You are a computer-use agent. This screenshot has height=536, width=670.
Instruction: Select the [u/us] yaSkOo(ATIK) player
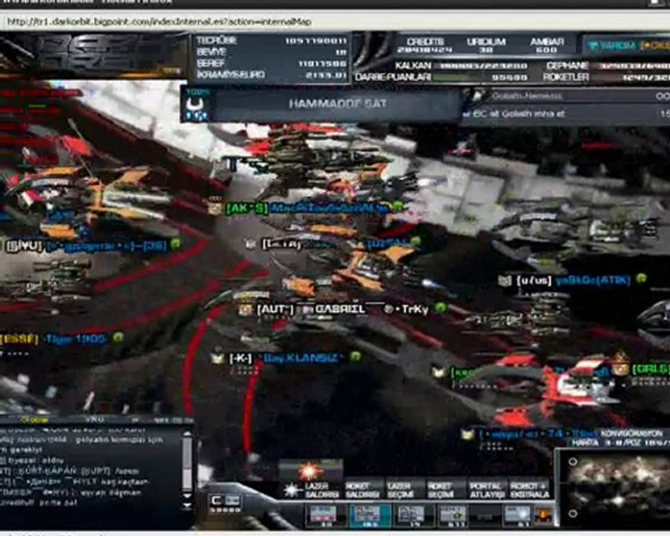click(x=573, y=281)
